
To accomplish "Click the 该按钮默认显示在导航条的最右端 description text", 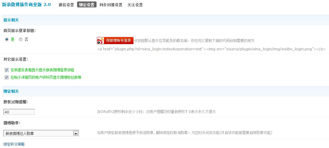I will [x=194, y=41].
